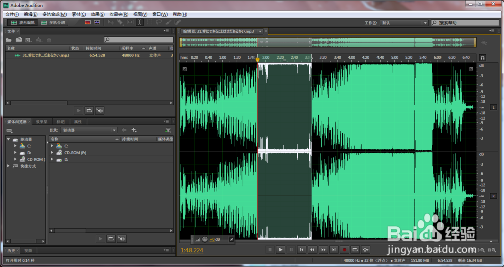
Task: Select the Move tool in toolbar
Action: [x=111, y=22]
